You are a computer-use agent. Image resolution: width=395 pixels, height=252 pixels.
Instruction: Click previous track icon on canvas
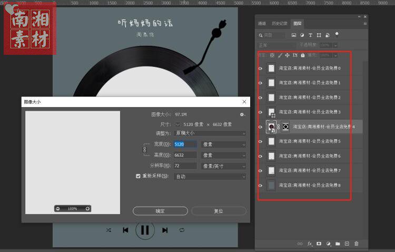pos(125,230)
